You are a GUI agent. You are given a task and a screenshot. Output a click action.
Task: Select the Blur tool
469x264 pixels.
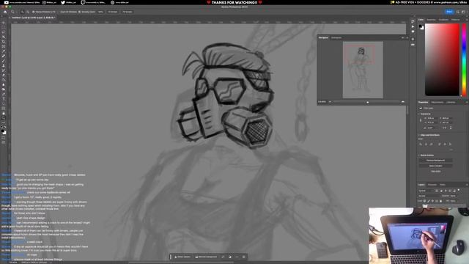coord(4,85)
